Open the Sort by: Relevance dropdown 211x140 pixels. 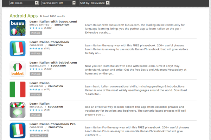(x=94, y=3)
